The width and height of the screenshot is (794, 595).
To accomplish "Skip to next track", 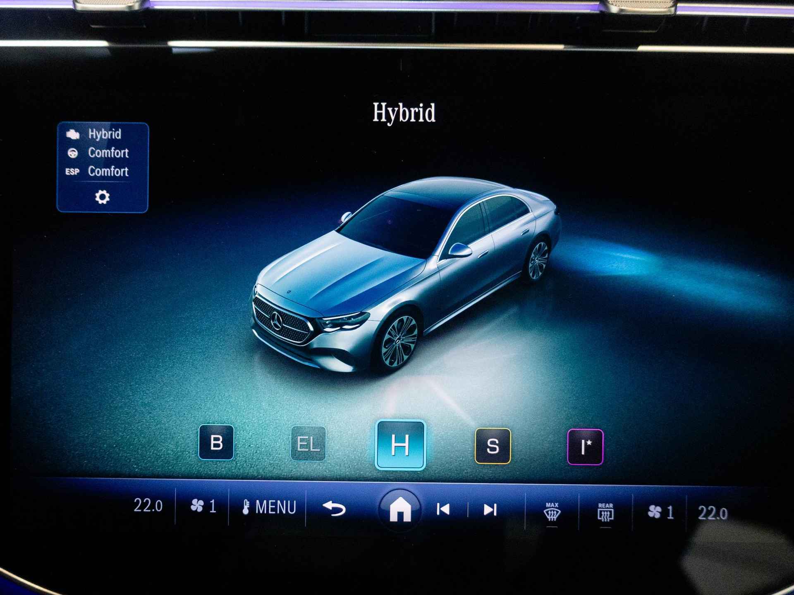I will point(490,510).
